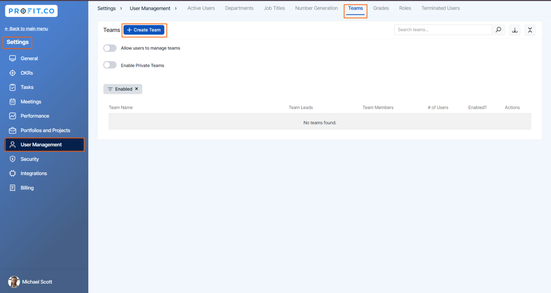This screenshot has width=551, height=293.
Task: Open the Job Titles tab
Action: (x=274, y=8)
